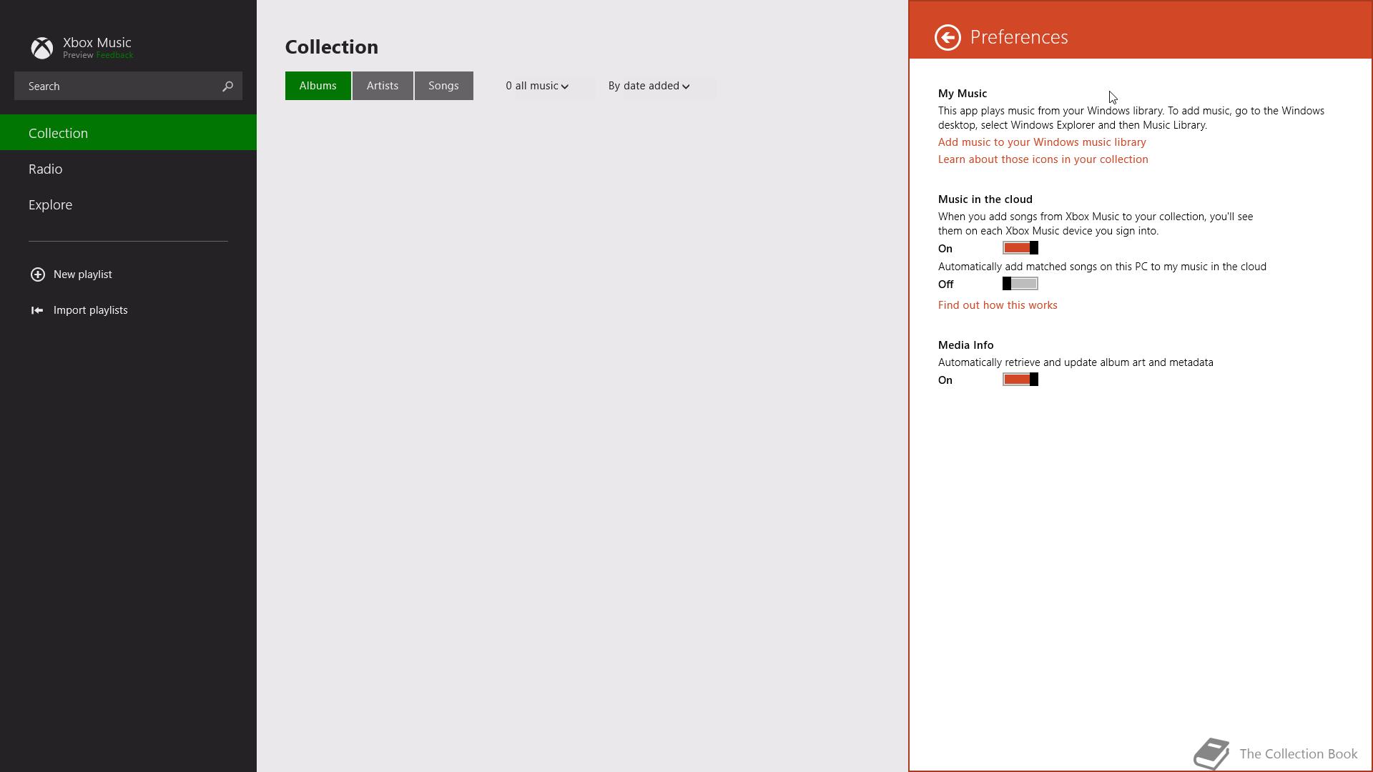Open the '0 all music' filter dropdown
This screenshot has height=772, width=1373.
(537, 86)
